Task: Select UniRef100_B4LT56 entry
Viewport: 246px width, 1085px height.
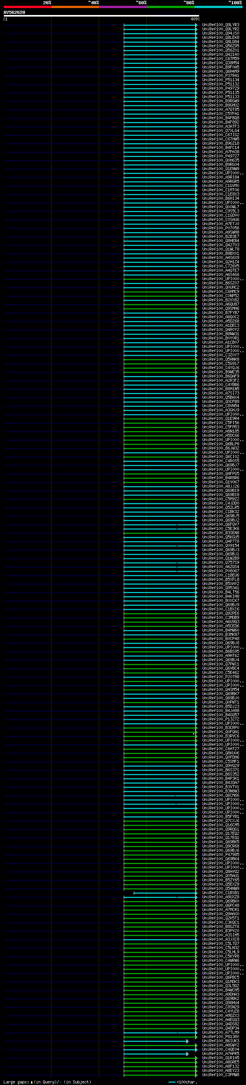Action: 220,592
